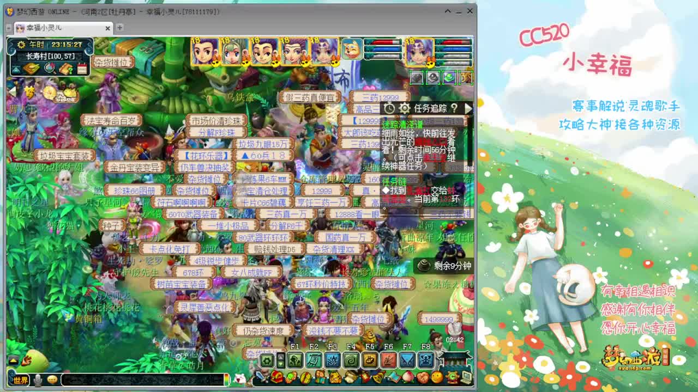Open the player character portrait at top-right

click(420, 52)
